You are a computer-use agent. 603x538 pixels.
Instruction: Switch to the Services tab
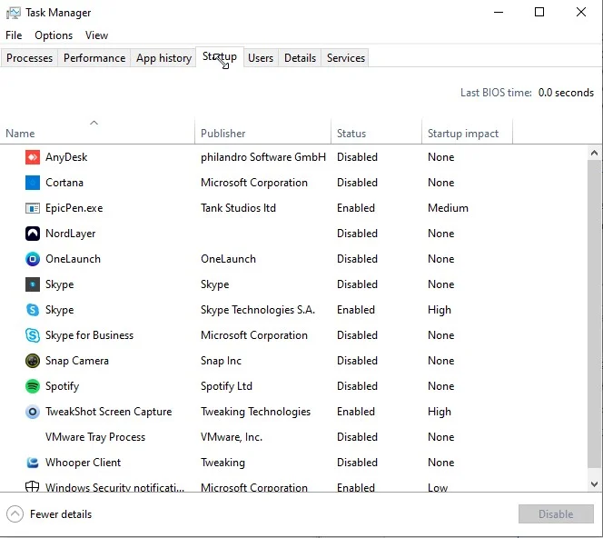346,58
